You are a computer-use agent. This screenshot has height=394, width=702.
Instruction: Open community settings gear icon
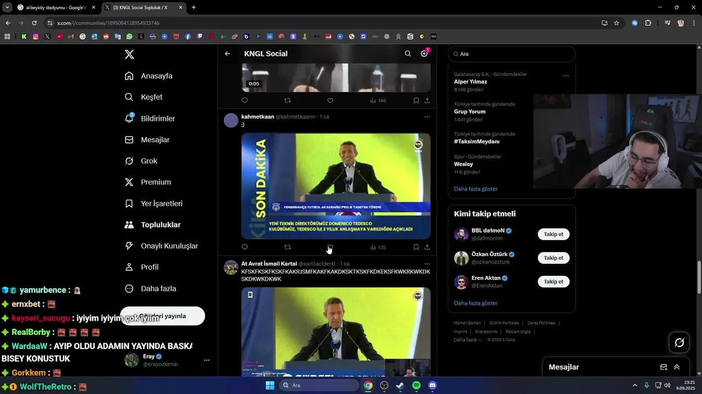pos(424,54)
